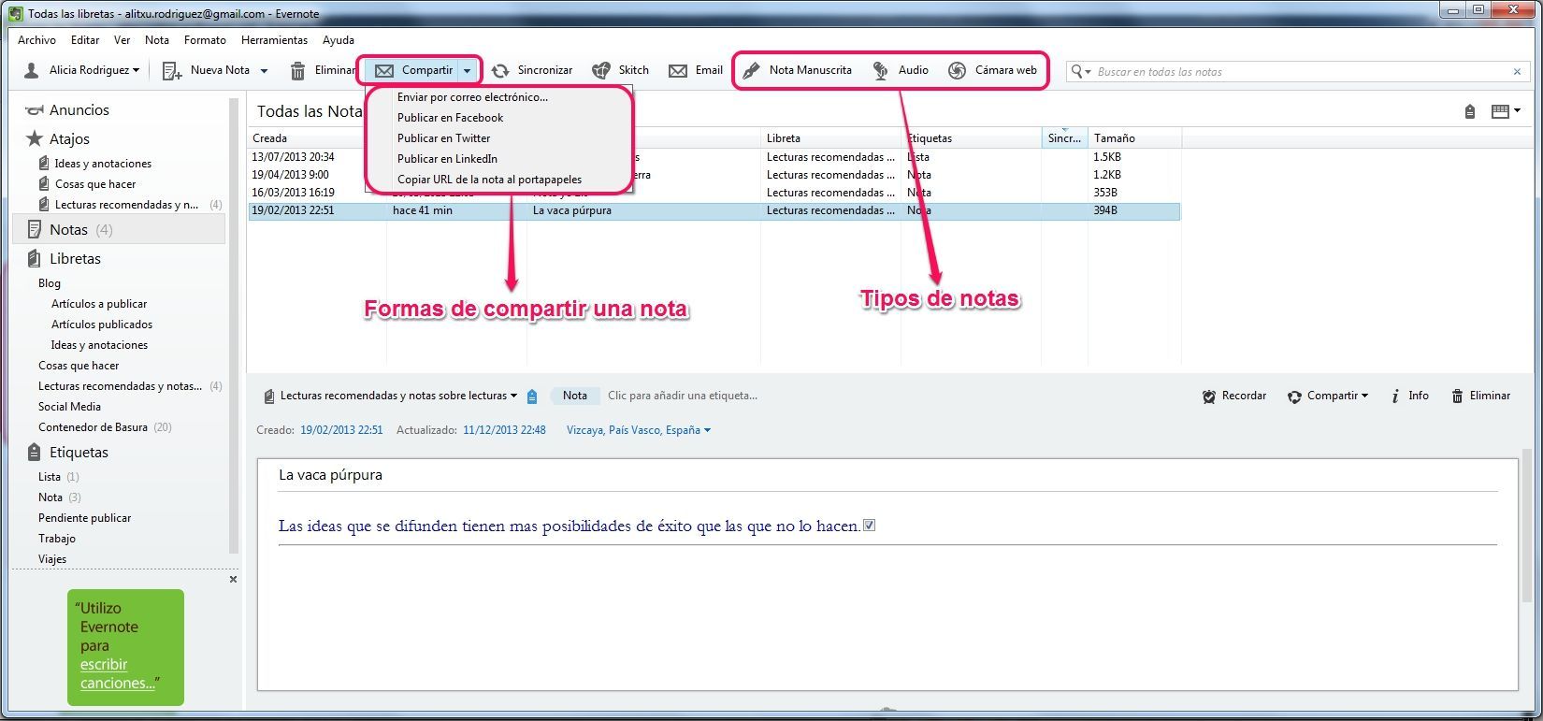Open the Ayuda menu
The image size is (1543, 721).
339,40
